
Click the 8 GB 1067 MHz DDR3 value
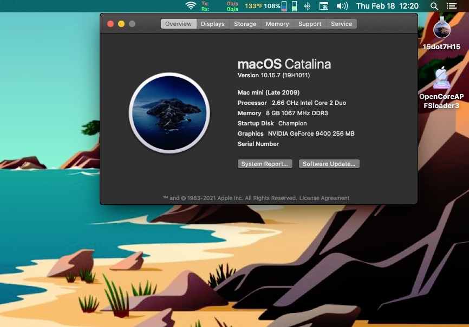coord(297,113)
